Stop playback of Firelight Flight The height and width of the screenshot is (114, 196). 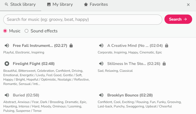pos(7,64)
